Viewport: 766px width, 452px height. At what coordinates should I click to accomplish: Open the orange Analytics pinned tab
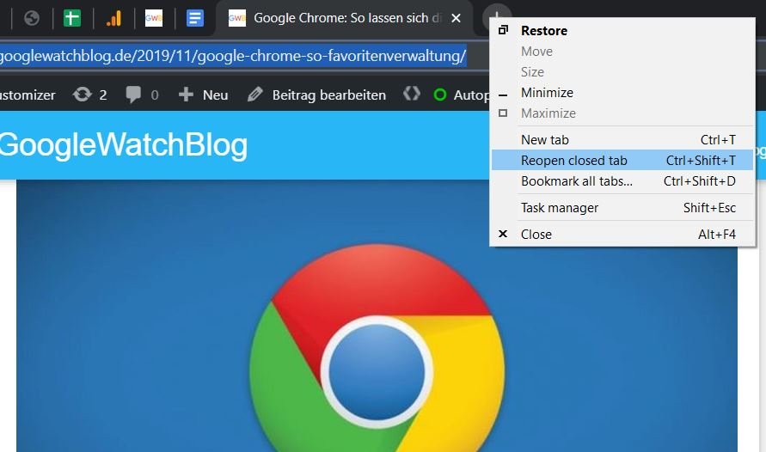pyautogui.click(x=113, y=19)
